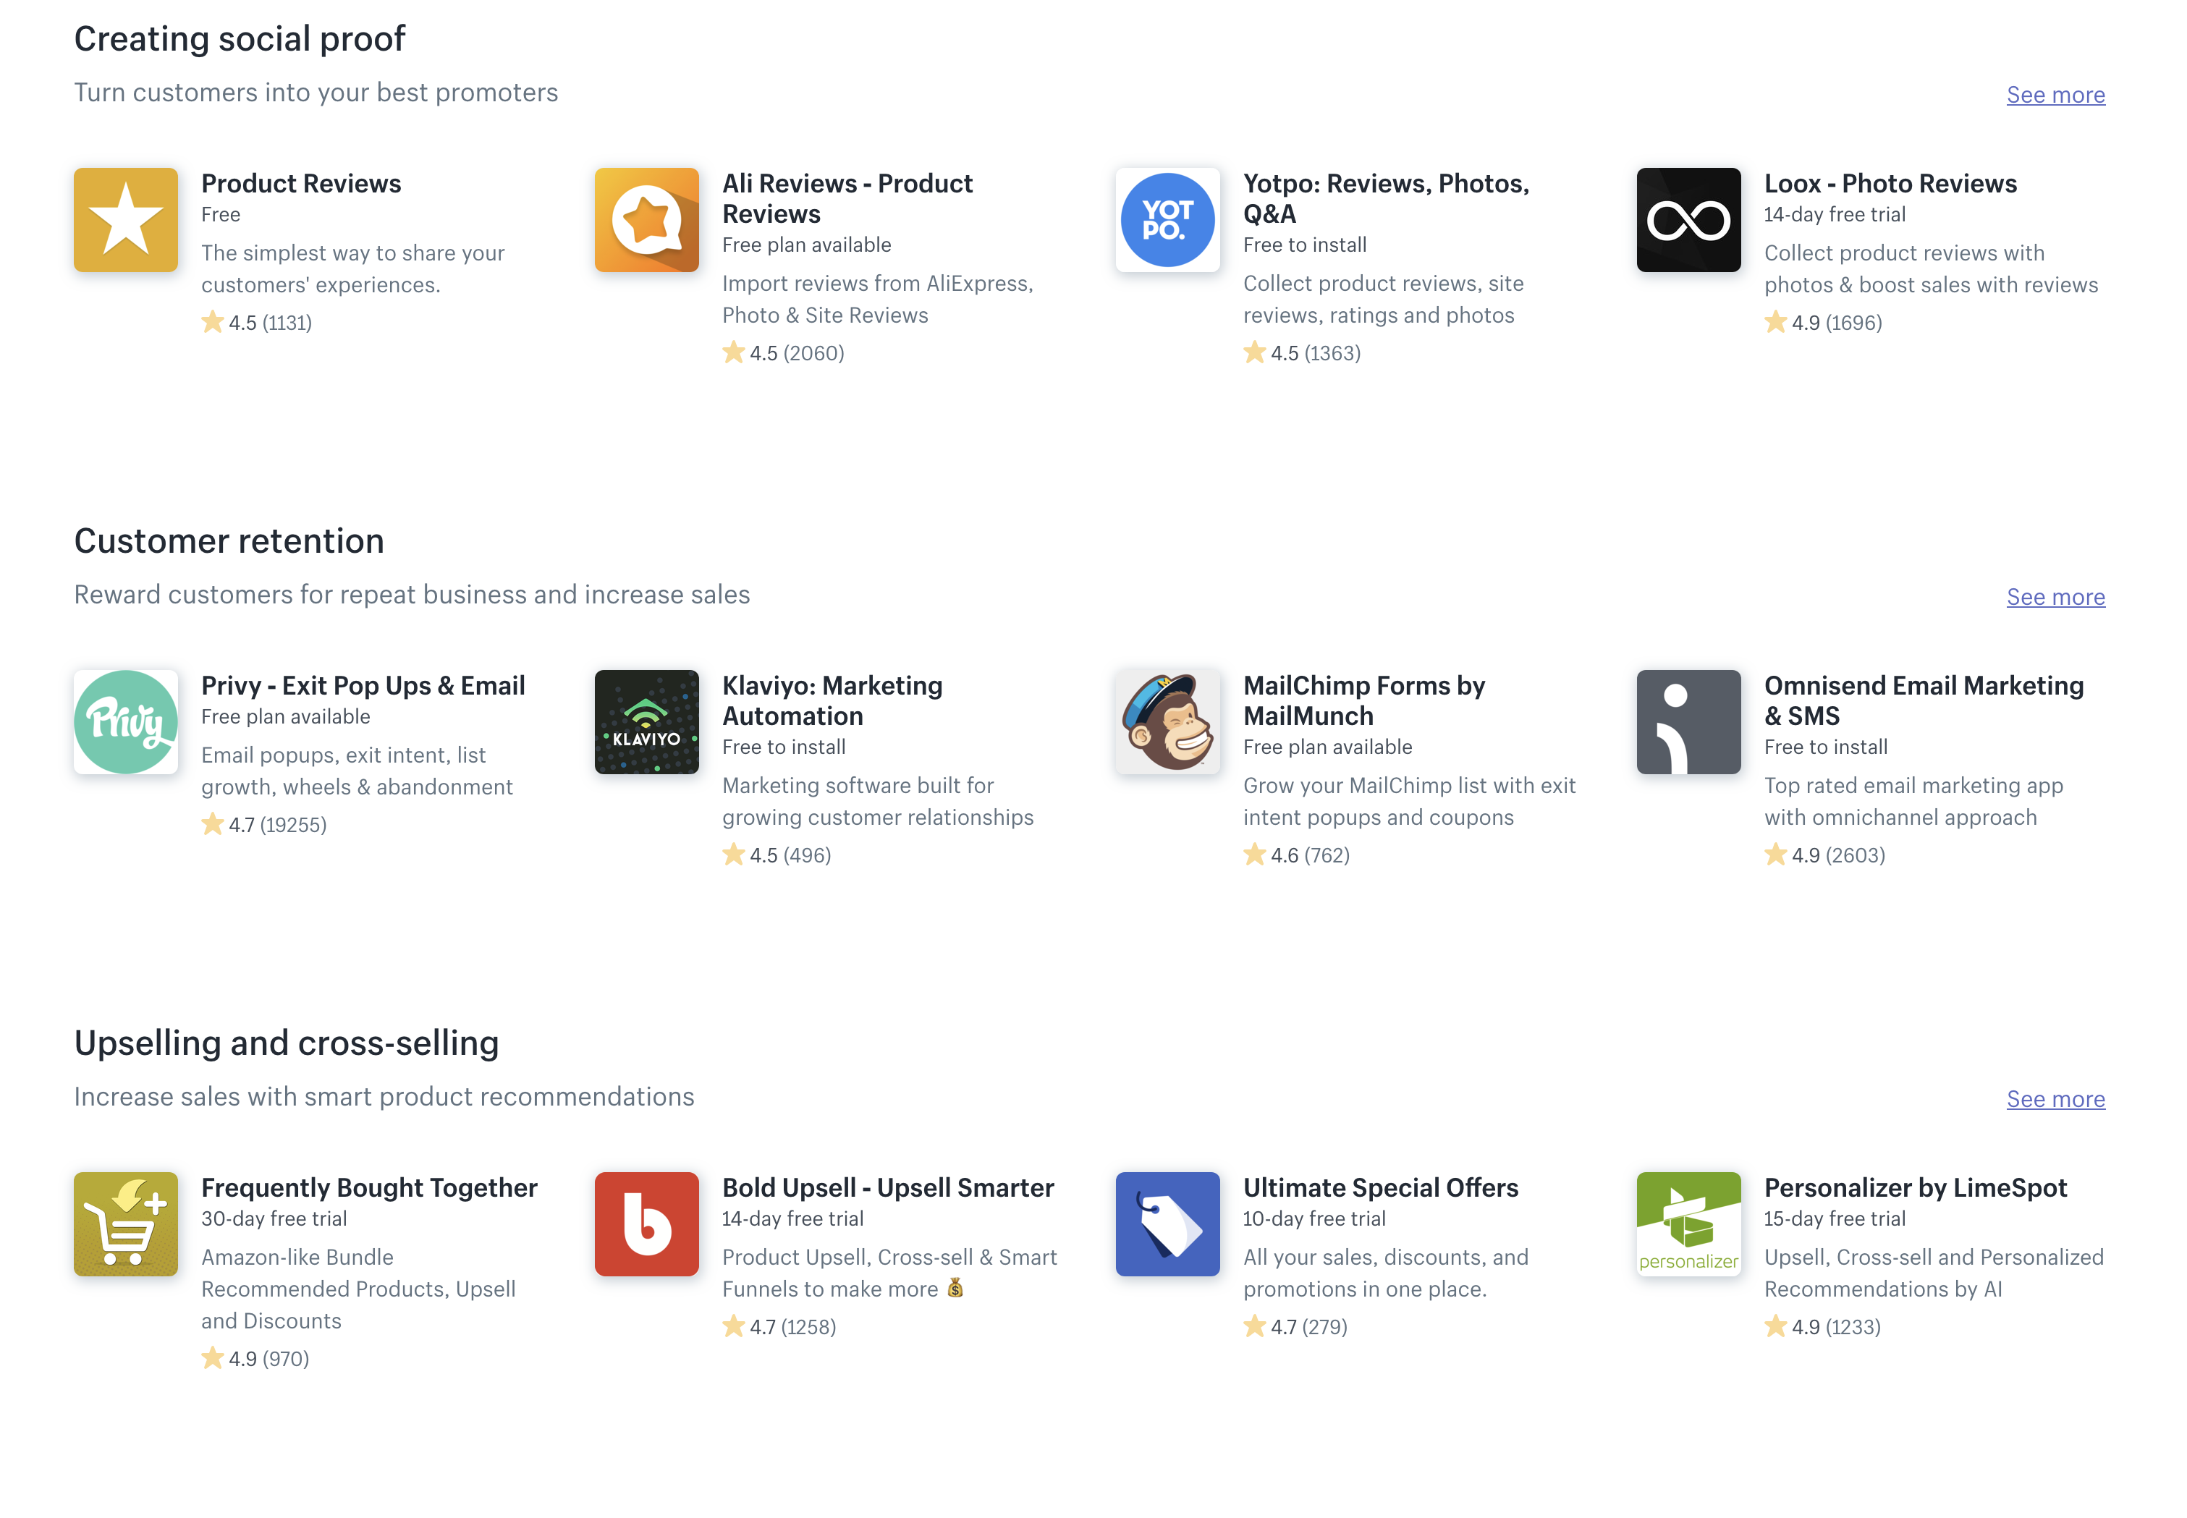Open the Product Reviews gold star icon
The width and height of the screenshot is (2187, 1518).
pyautogui.click(x=126, y=220)
